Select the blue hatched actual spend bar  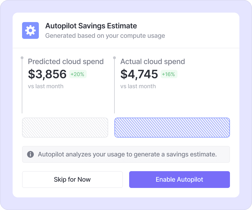(x=172, y=128)
